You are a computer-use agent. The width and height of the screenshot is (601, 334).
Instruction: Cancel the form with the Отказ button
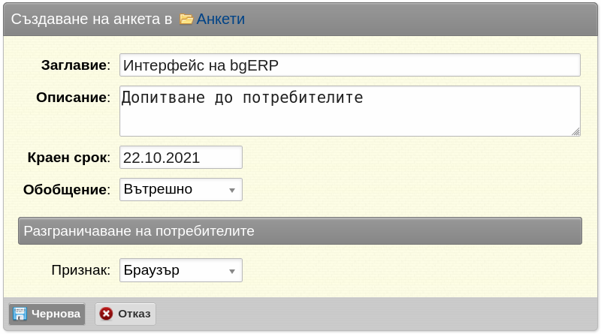pos(125,314)
